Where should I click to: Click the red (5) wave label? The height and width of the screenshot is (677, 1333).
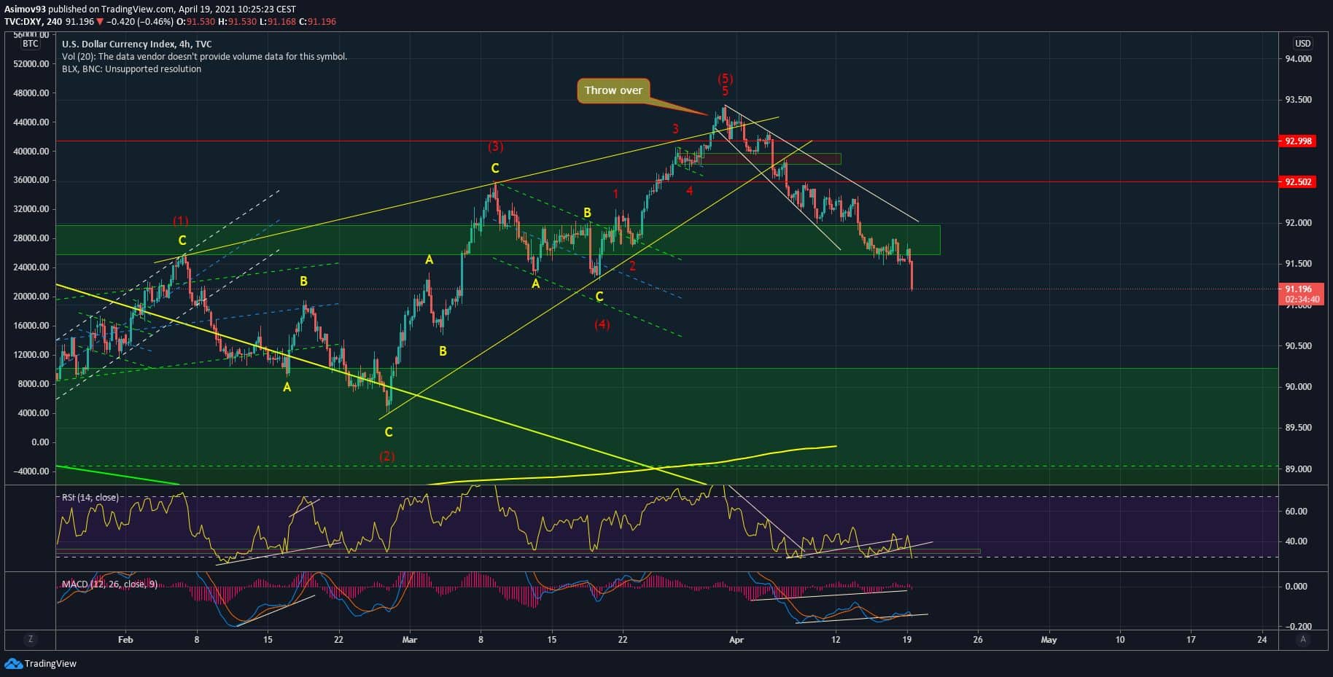click(x=725, y=78)
